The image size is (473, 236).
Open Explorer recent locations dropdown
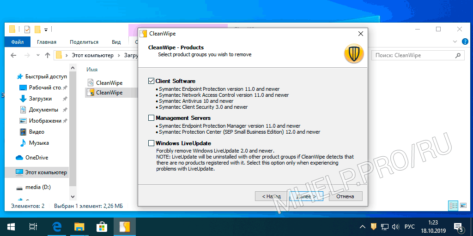tap(38, 55)
